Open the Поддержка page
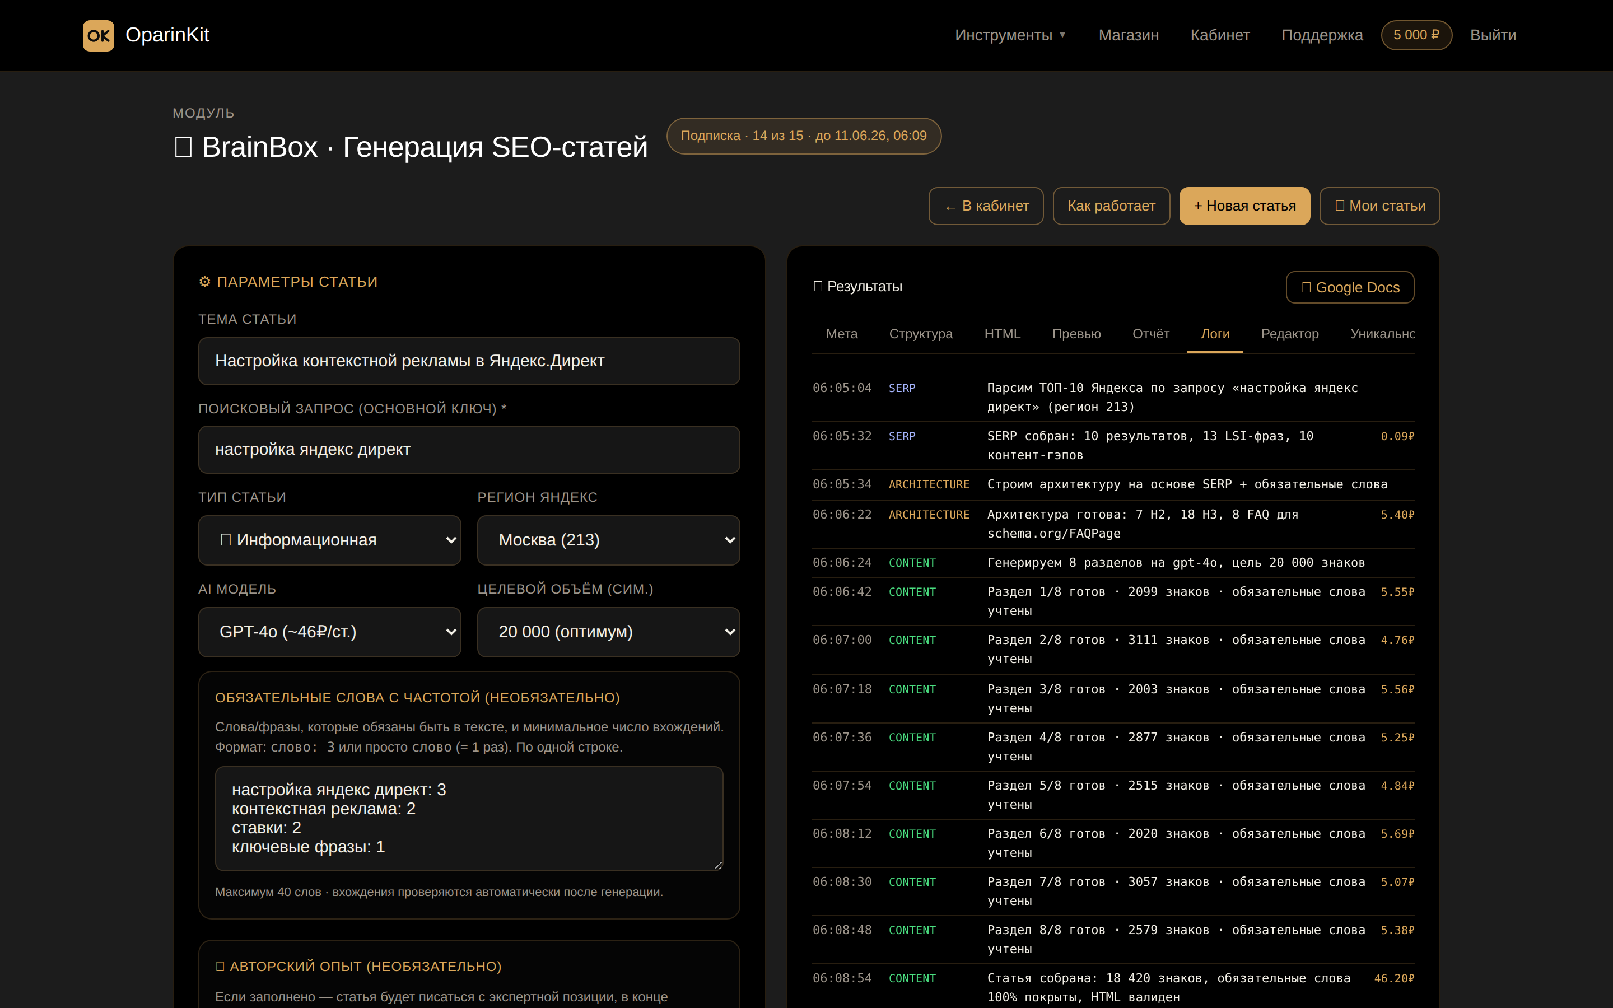1613x1008 pixels. coord(1322,35)
